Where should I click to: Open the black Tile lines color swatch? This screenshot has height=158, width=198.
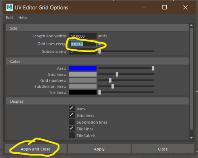(83, 92)
